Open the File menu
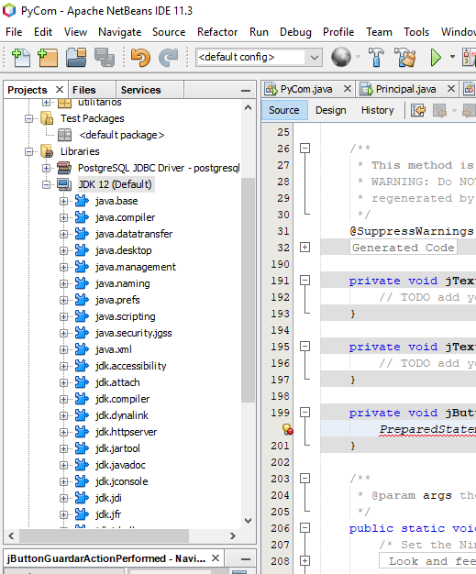Image resolution: width=476 pixels, height=574 pixels. [14, 32]
